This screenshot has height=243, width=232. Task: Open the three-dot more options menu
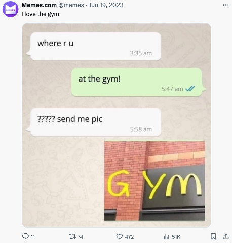[226, 5]
